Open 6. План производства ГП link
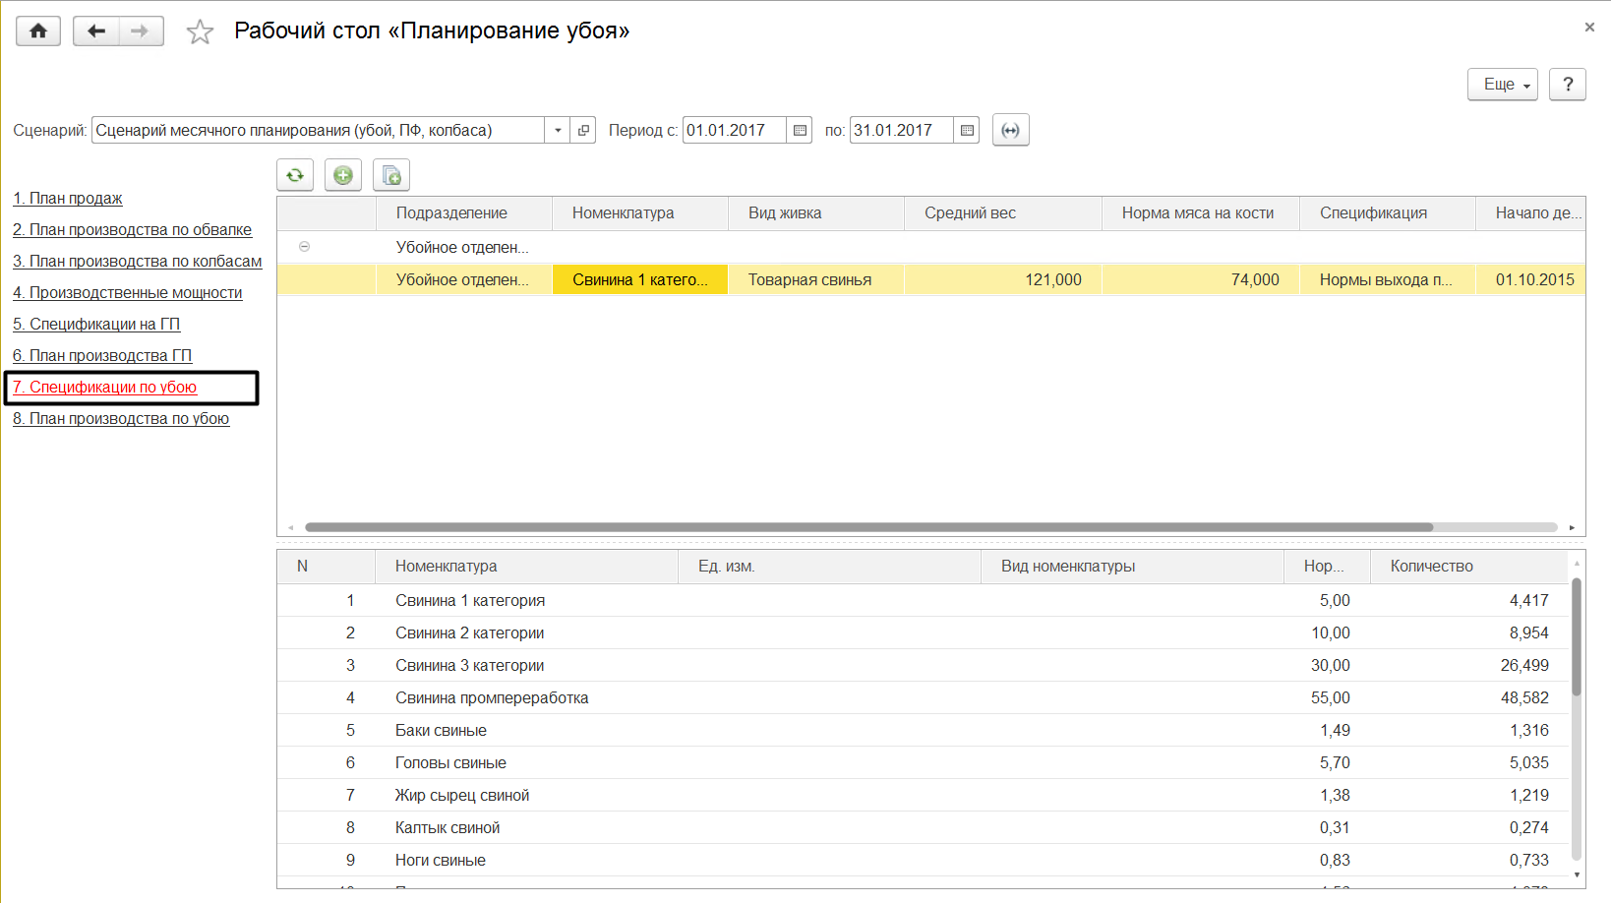Viewport: 1611px width, 903px height. click(102, 355)
